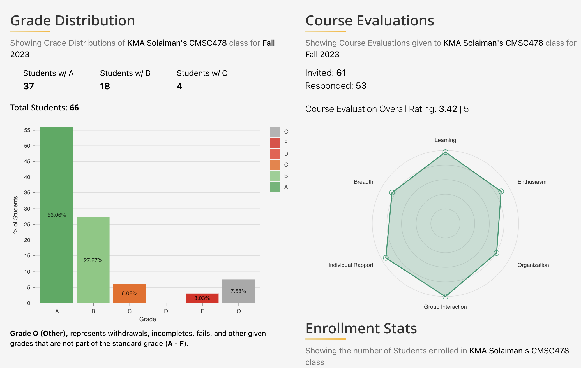Click the Learning axis label
Viewport: 581px width, 368px height.
point(445,140)
